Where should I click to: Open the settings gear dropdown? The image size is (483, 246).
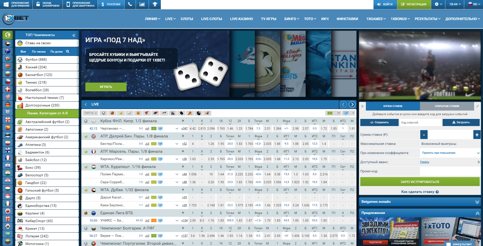tap(438, 4)
